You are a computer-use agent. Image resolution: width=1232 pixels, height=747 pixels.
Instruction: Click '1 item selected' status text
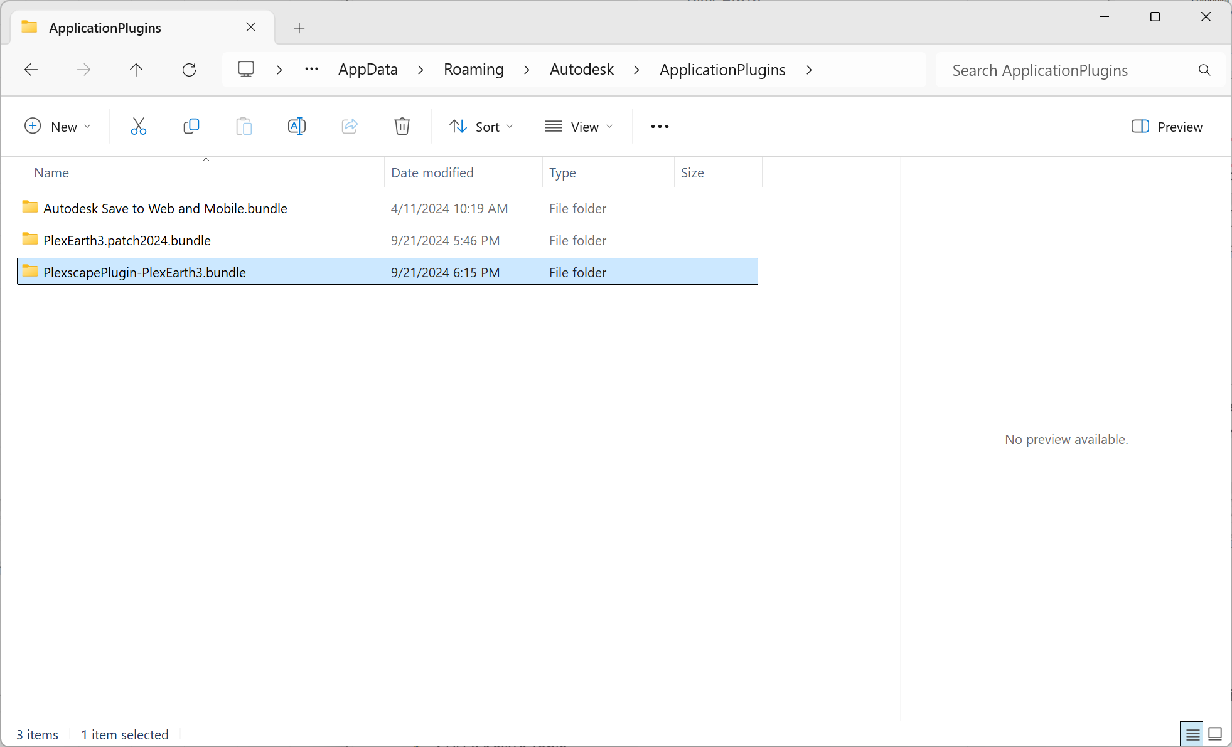[x=125, y=734]
